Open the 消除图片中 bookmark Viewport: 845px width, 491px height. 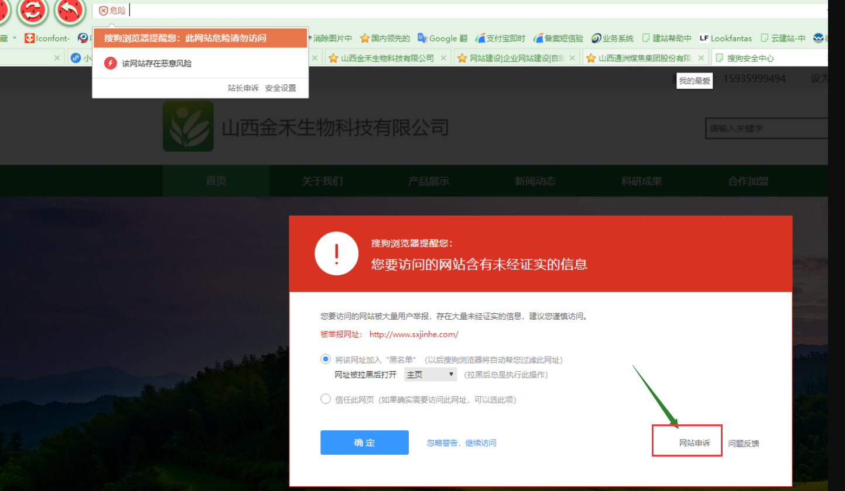331,39
